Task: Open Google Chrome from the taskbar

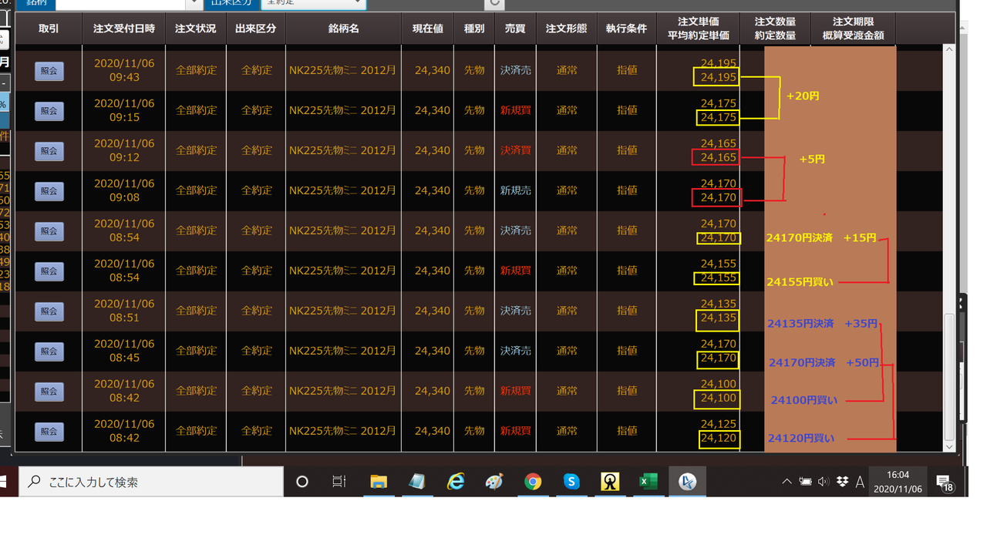Action: 533,482
